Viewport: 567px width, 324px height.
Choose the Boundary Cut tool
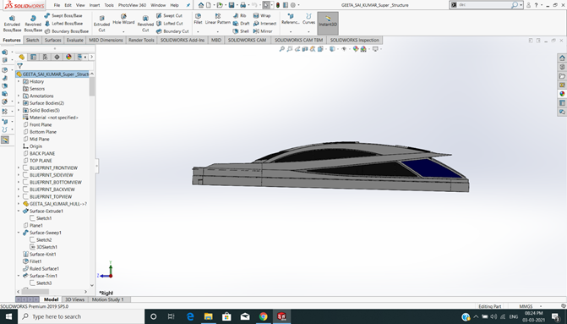172,31
